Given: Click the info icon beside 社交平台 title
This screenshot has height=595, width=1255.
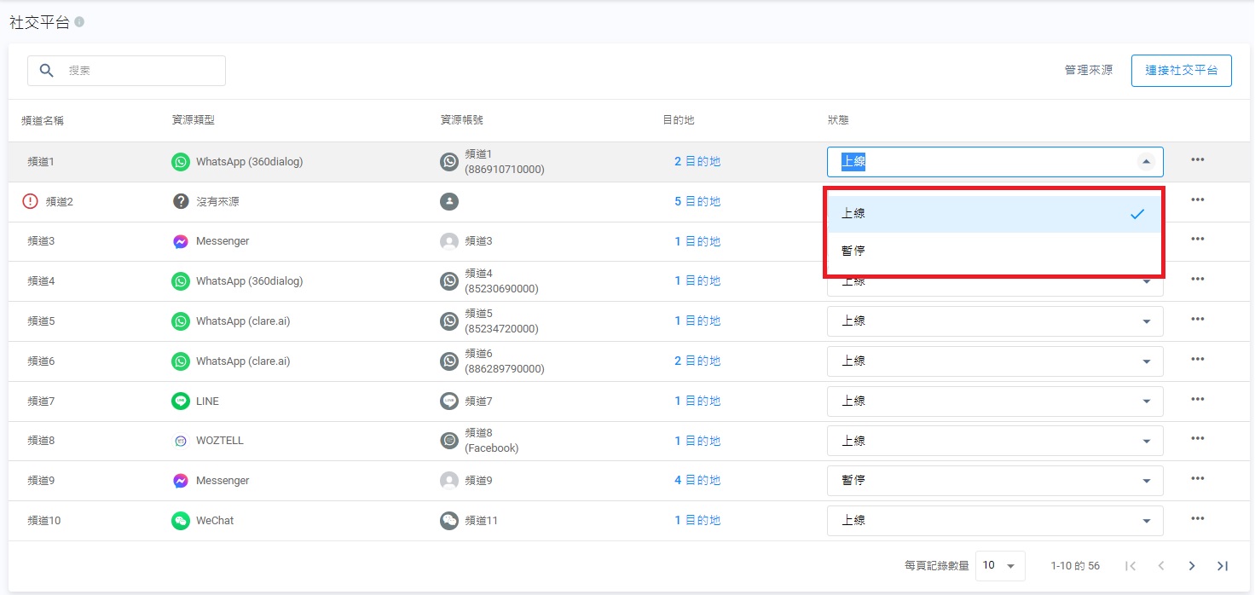Looking at the screenshot, I should pyautogui.click(x=79, y=22).
